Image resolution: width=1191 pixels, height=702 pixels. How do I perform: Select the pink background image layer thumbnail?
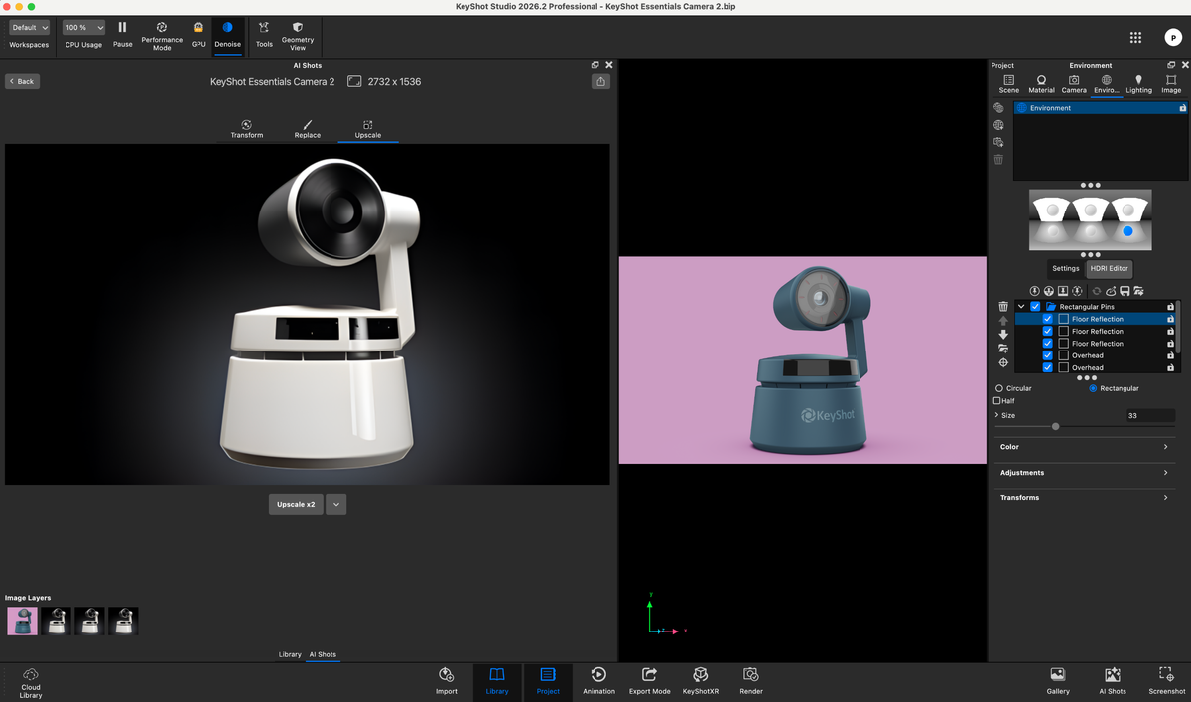click(22, 622)
